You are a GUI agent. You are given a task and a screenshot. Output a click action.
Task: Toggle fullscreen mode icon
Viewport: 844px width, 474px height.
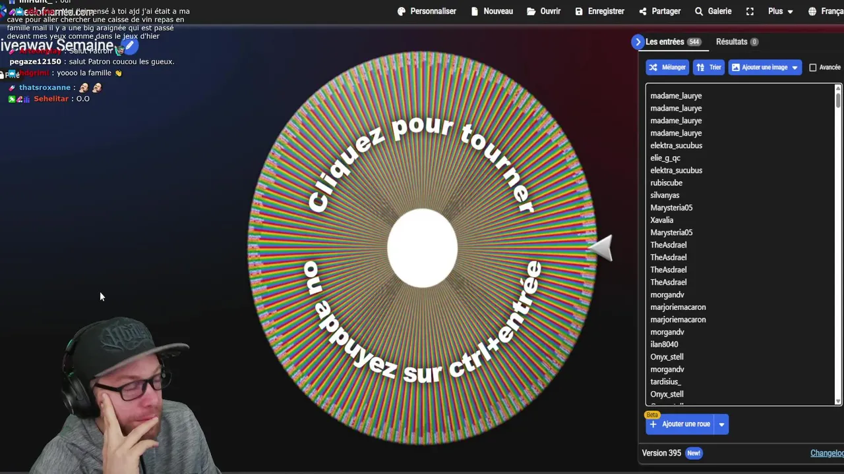(x=750, y=11)
